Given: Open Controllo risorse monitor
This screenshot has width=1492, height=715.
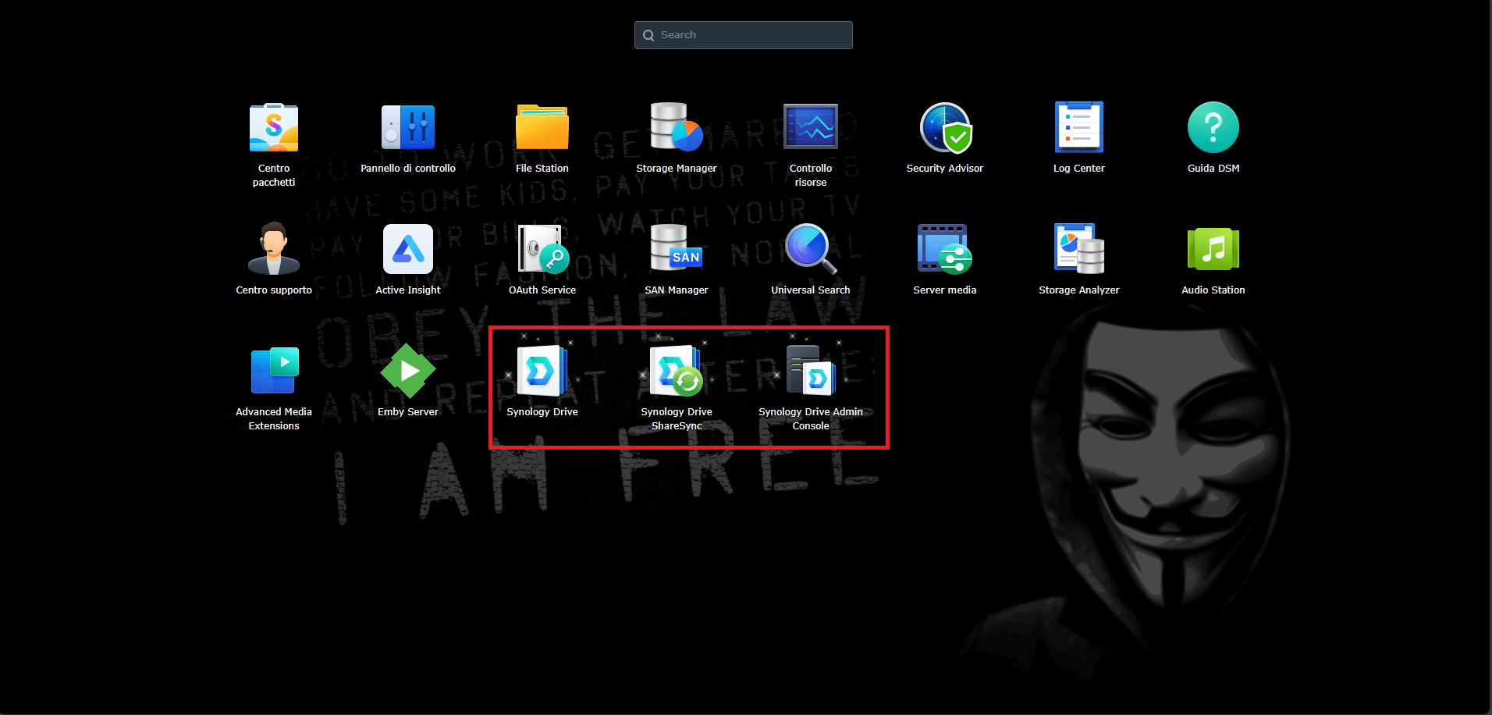Looking at the screenshot, I should 811,127.
